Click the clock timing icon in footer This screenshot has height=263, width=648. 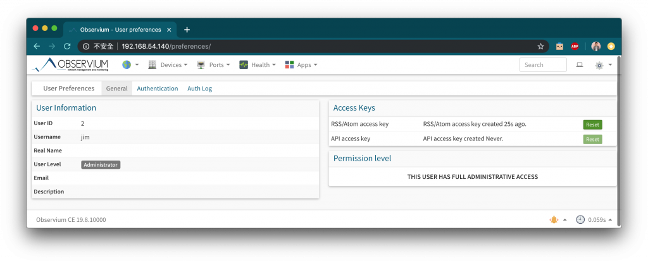(580, 219)
